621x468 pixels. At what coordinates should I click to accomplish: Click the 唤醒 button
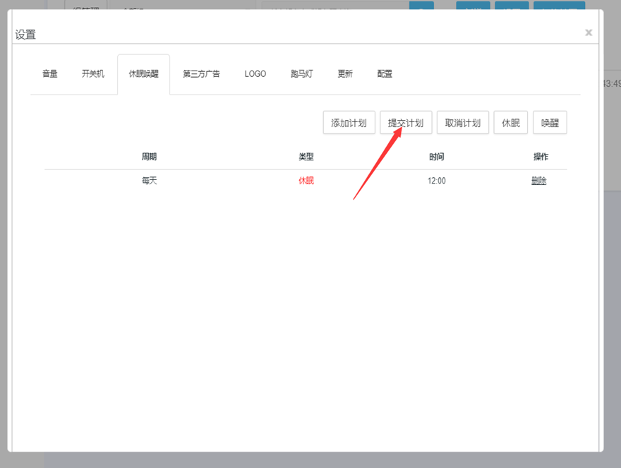[550, 123]
